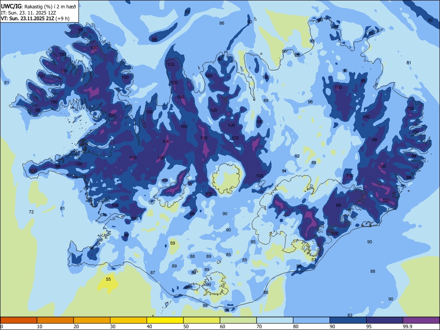440x330 pixels.
Task: Click the bright yellow 40–50 legend swatch
Action: coord(165,320)
